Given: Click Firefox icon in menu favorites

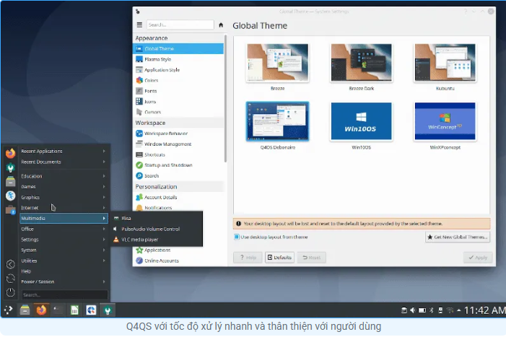Looking at the screenshot, I should click(11, 154).
